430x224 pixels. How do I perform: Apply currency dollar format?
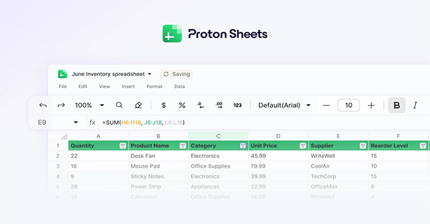[x=163, y=105]
